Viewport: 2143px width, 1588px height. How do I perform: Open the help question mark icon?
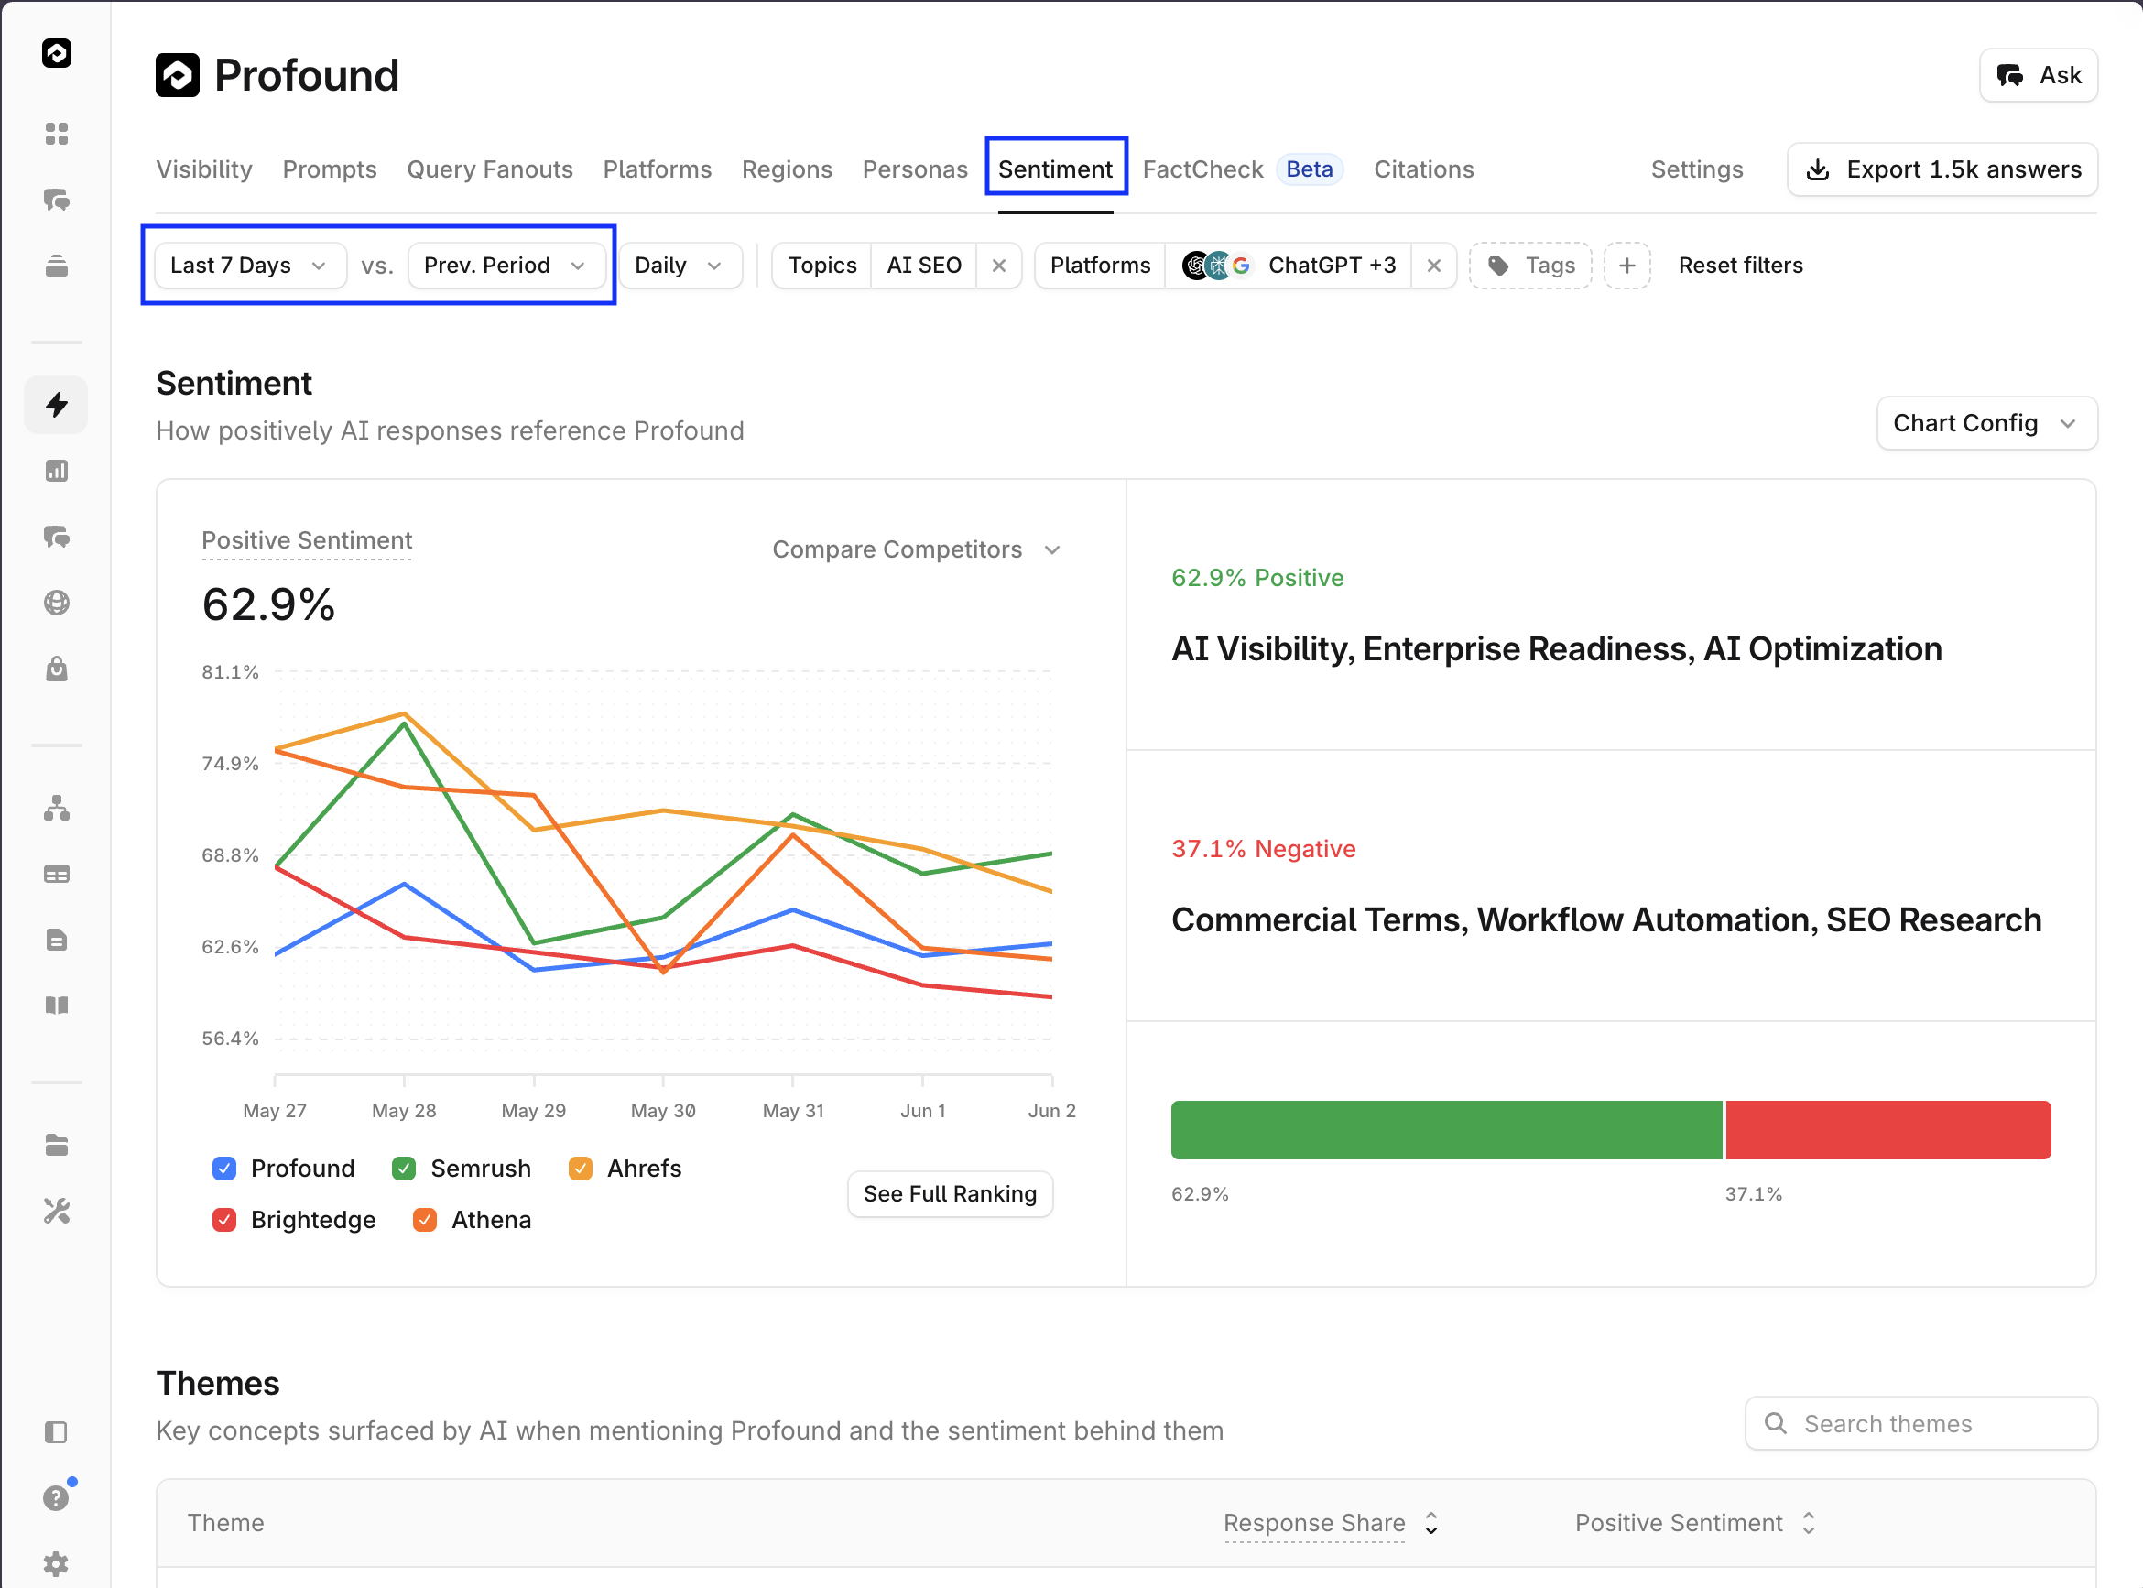57,1497
